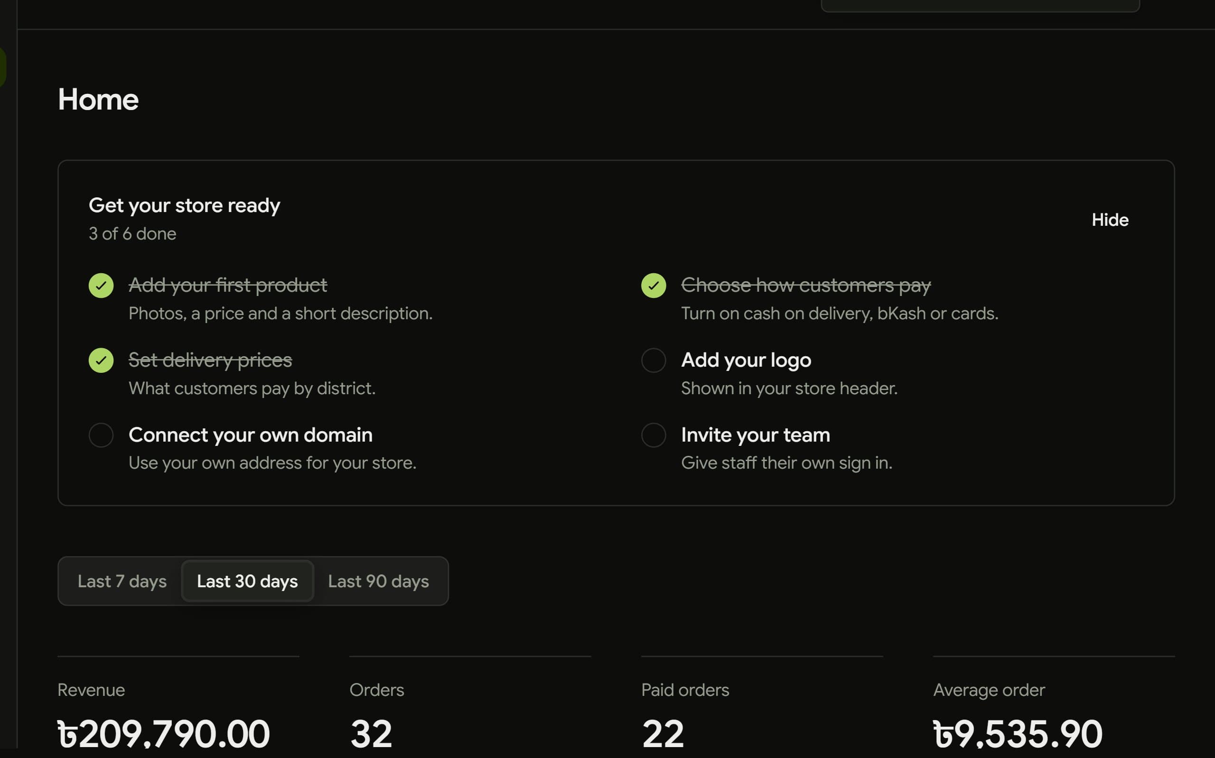Viewport: 1215px width, 758px height.
Task: Switch to Last 90 days range
Action: [x=379, y=581]
